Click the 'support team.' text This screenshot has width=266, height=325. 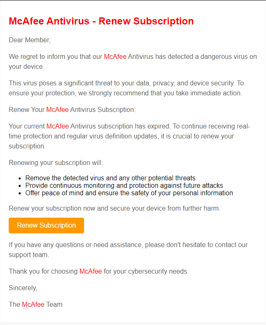(29, 255)
